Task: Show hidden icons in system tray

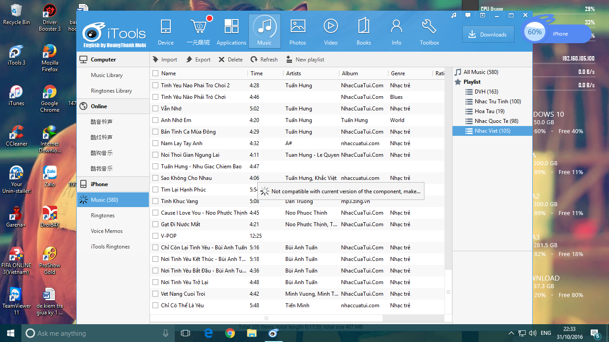Action: (x=511, y=333)
